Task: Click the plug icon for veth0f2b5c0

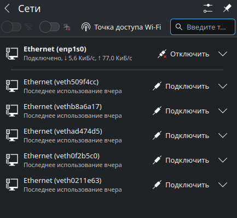Action: pos(157,160)
